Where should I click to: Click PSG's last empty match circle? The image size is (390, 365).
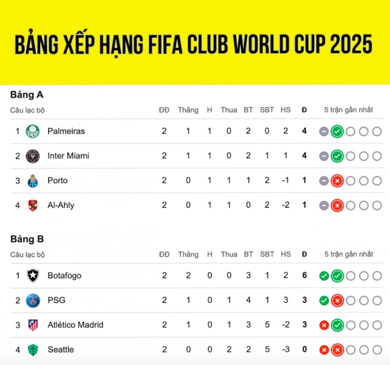(377, 300)
